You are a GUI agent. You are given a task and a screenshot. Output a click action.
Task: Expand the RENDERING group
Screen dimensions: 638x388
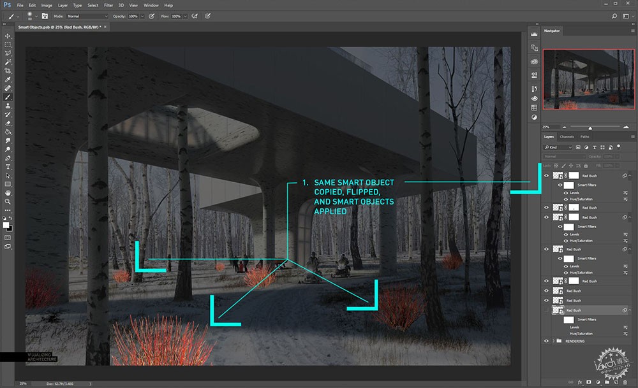click(553, 341)
